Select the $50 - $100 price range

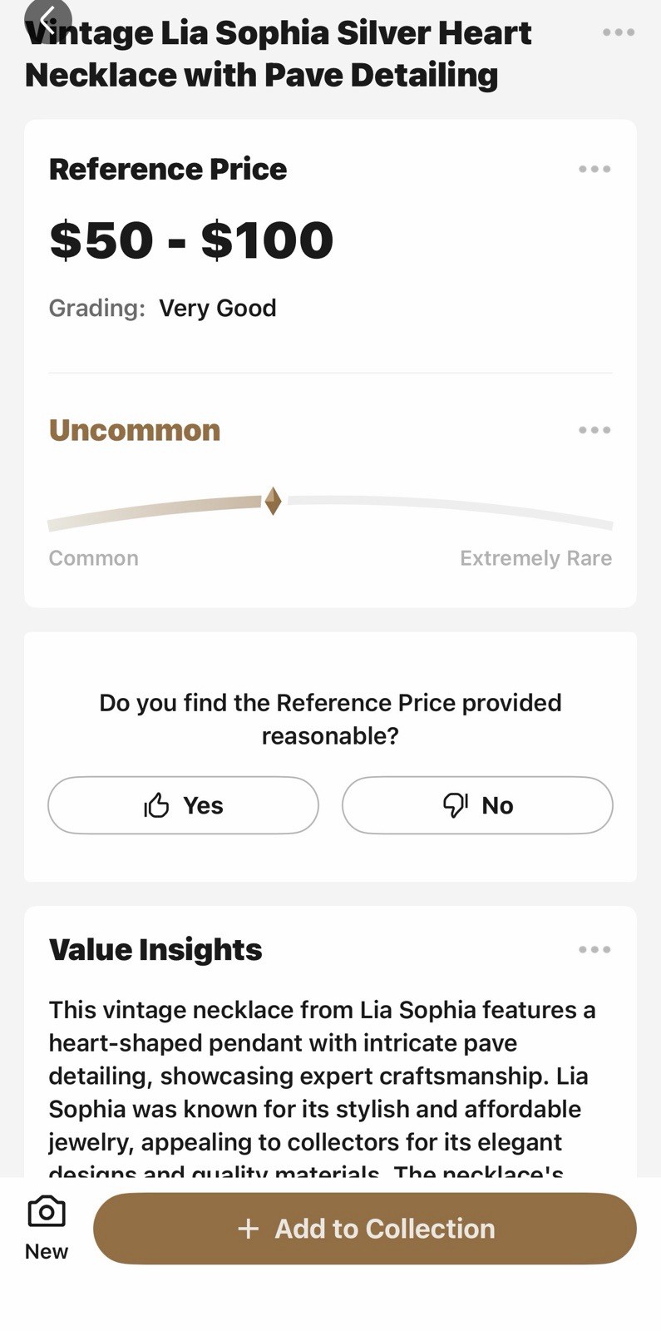[x=191, y=240]
